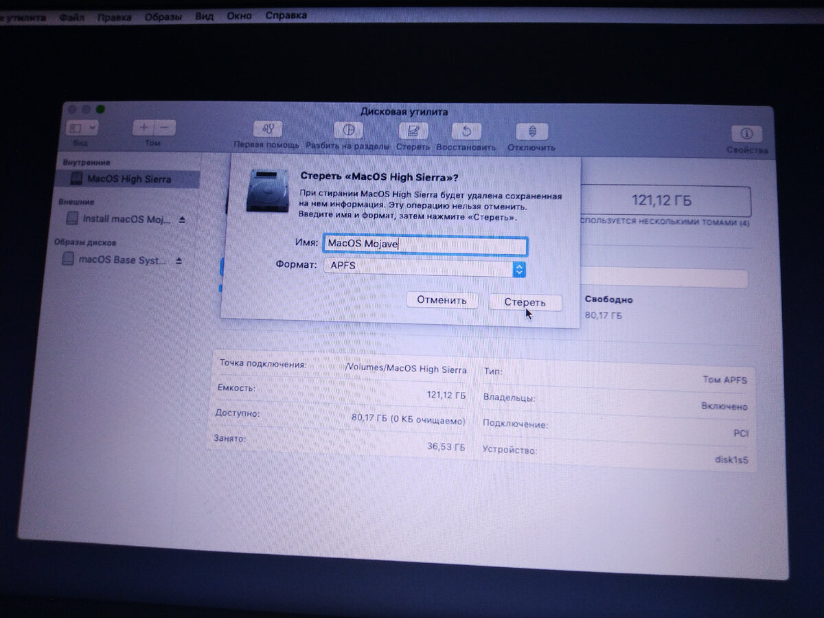Click the hard disk icon in dialog
This screenshot has width=824, height=618.
pyautogui.click(x=267, y=190)
